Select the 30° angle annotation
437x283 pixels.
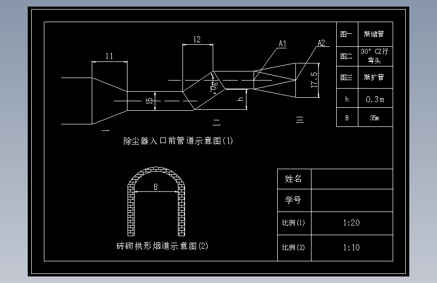tap(214, 87)
